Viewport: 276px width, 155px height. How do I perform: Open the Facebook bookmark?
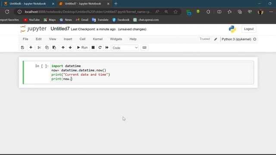pos(121,20)
